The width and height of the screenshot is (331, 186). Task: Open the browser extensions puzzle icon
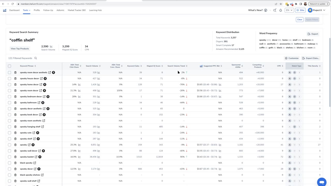coord(296,4)
